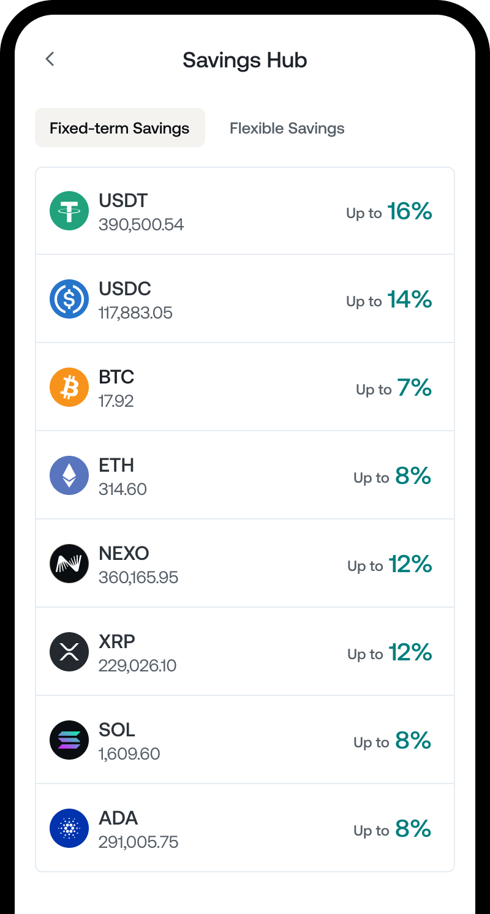Tap the back arrow icon
Screen dimensions: 490x914
(x=50, y=59)
